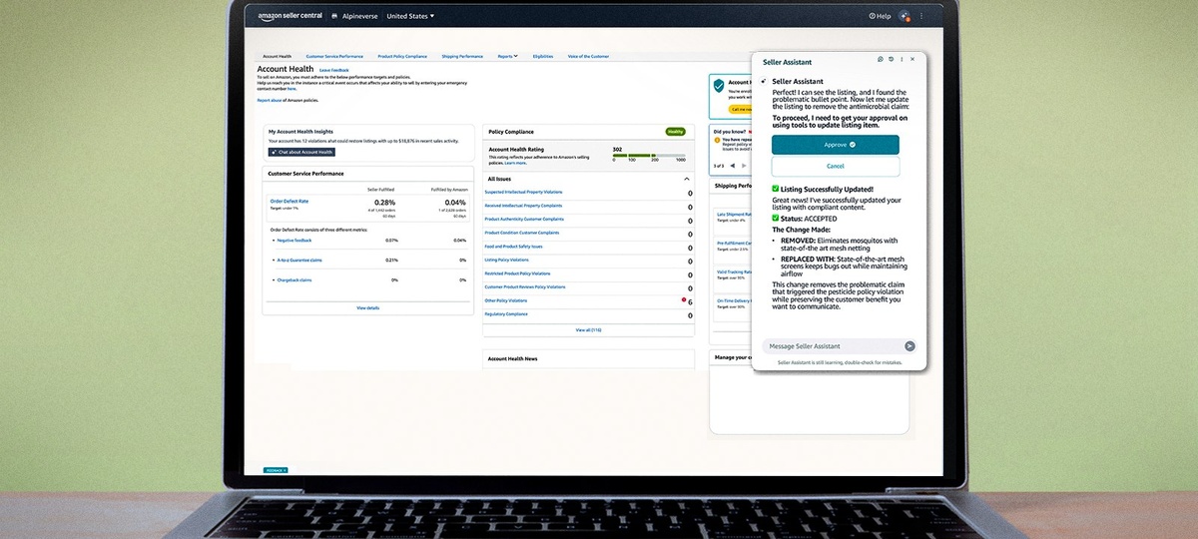Image resolution: width=1198 pixels, height=539 pixels.
Task: Open the A-to-z Guarantee claims link
Action: (299, 260)
